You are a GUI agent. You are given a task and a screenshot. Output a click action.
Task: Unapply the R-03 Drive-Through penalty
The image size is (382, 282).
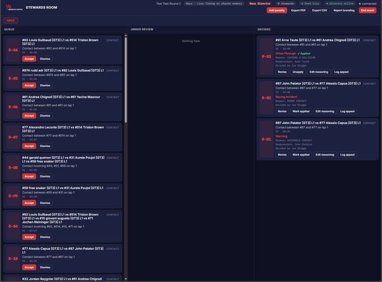298,72
